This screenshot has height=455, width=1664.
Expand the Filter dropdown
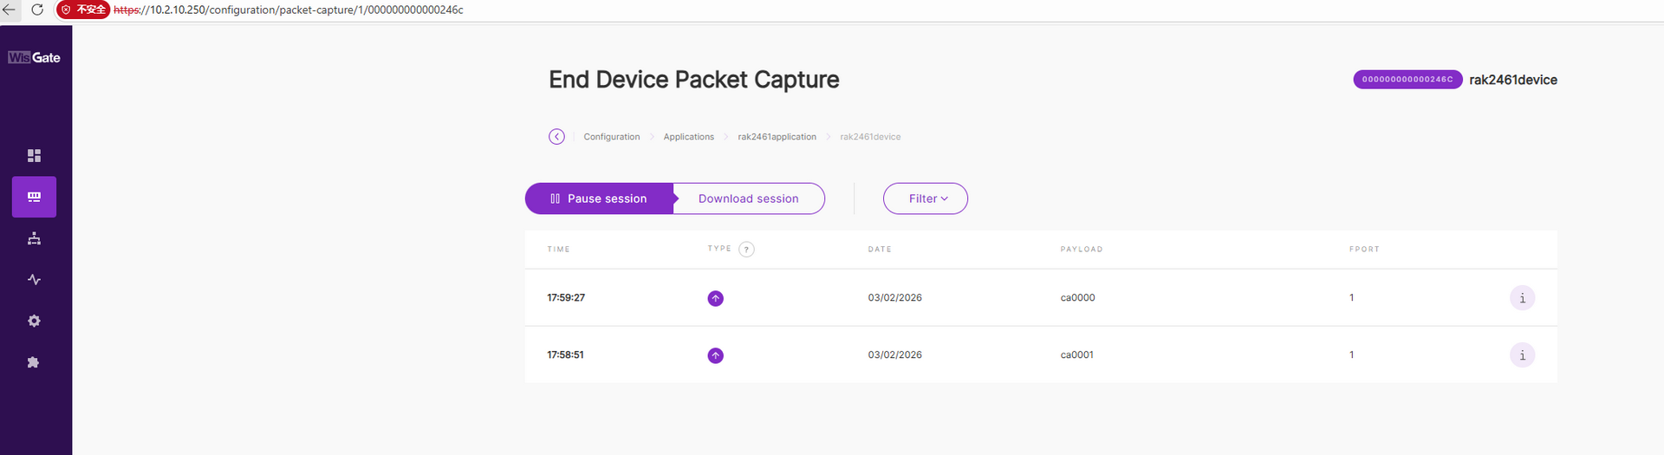[925, 198]
